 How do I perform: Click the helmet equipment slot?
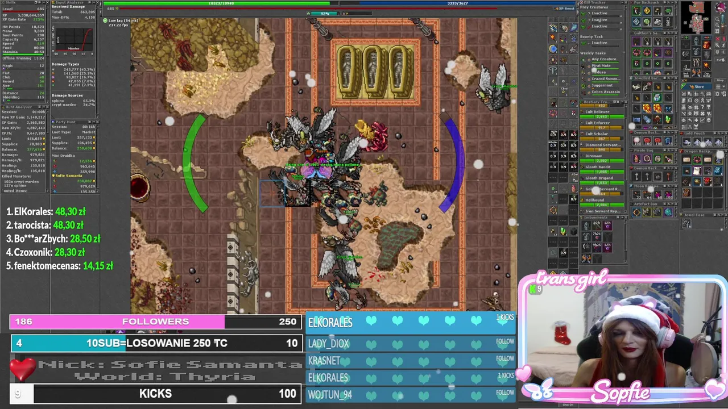point(697,41)
